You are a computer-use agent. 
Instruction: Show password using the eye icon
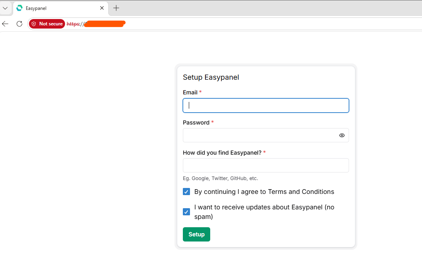(x=342, y=135)
